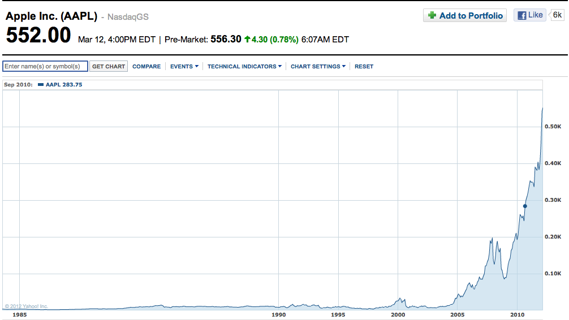The image size is (569, 320).
Task: Click the Sep 2010 date label
Action: (18, 85)
